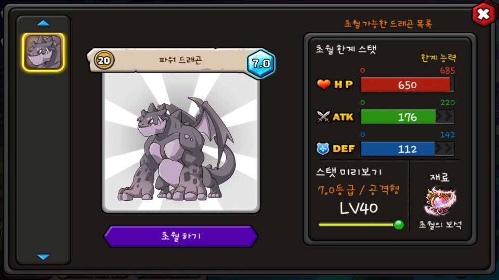Click the 초월 가능한 드래곤 목록 header
This screenshot has width=499, height=280.
(388, 23)
